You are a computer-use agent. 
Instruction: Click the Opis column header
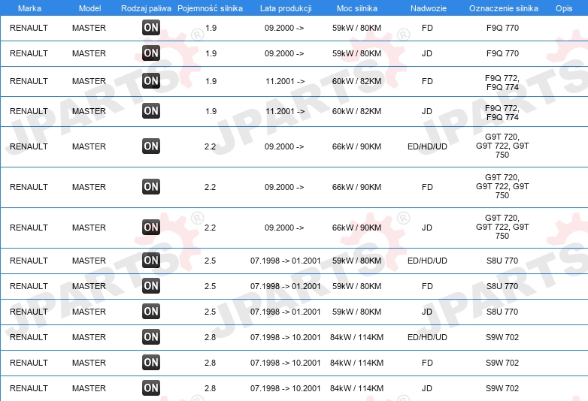pyautogui.click(x=564, y=8)
